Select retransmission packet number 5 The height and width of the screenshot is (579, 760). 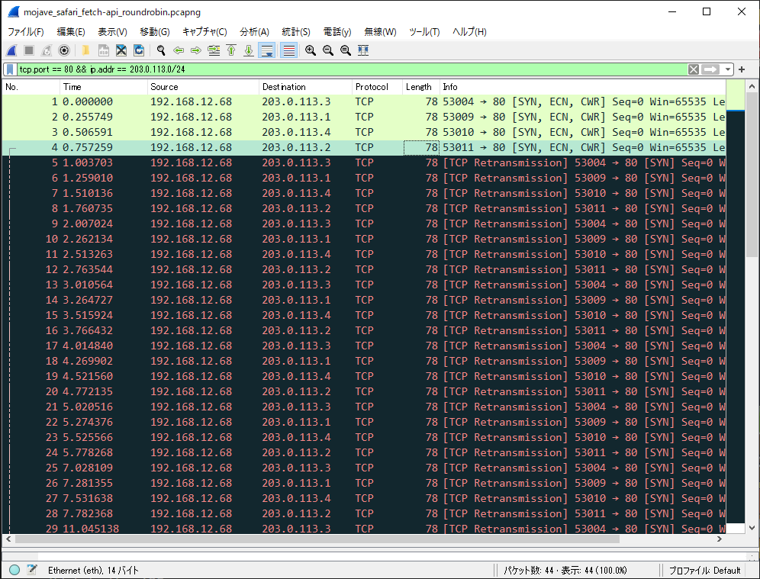pos(364,162)
